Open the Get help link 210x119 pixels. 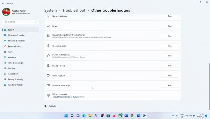pos(52,106)
